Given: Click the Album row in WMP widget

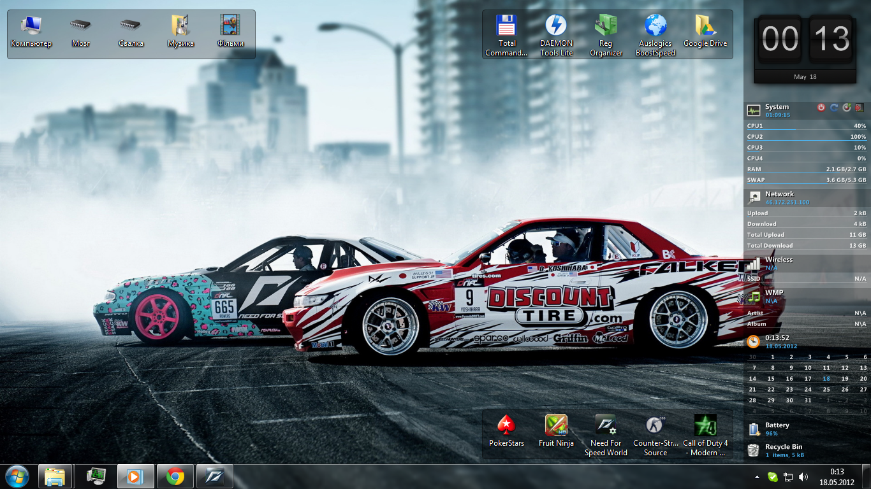Looking at the screenshot, I should coord(807,324).
